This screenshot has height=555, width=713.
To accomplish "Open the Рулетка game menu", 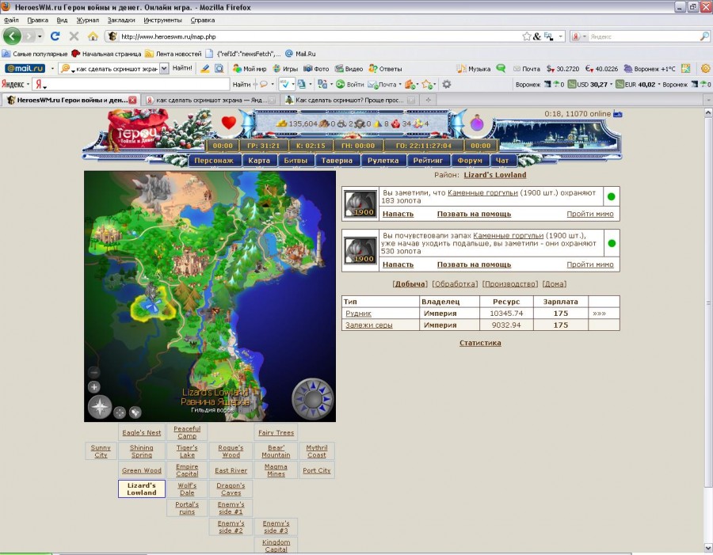I will coord(383,161).
